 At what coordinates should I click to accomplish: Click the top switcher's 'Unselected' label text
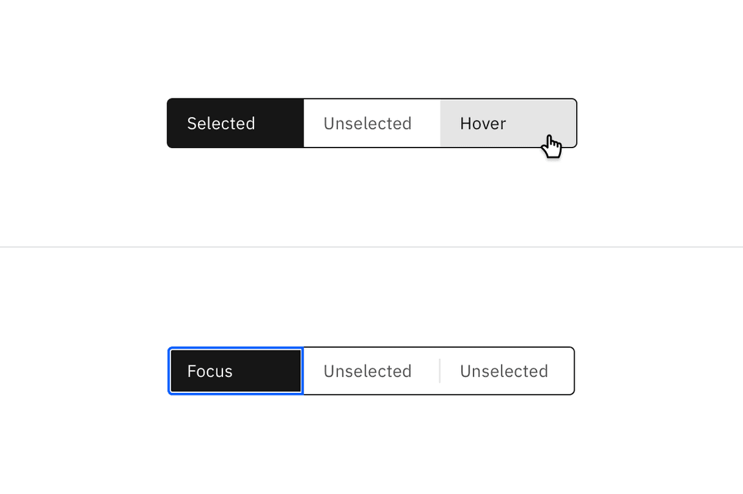(367, 123)
